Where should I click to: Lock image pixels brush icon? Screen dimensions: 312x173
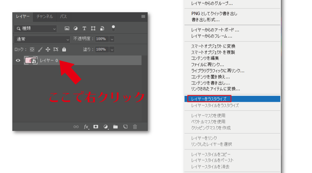point(40,49)
